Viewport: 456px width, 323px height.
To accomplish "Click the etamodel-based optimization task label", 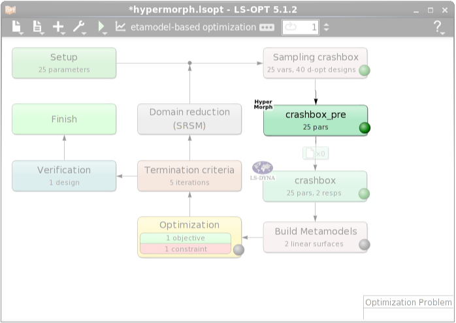I will pos(193,27).
